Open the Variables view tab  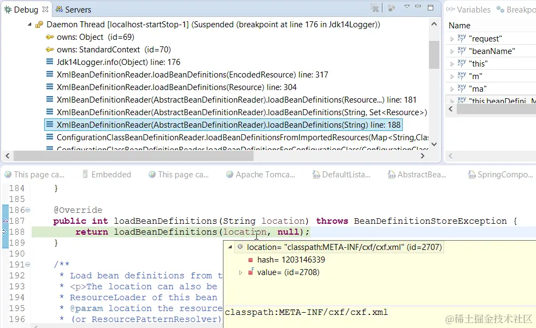(468, 10)
